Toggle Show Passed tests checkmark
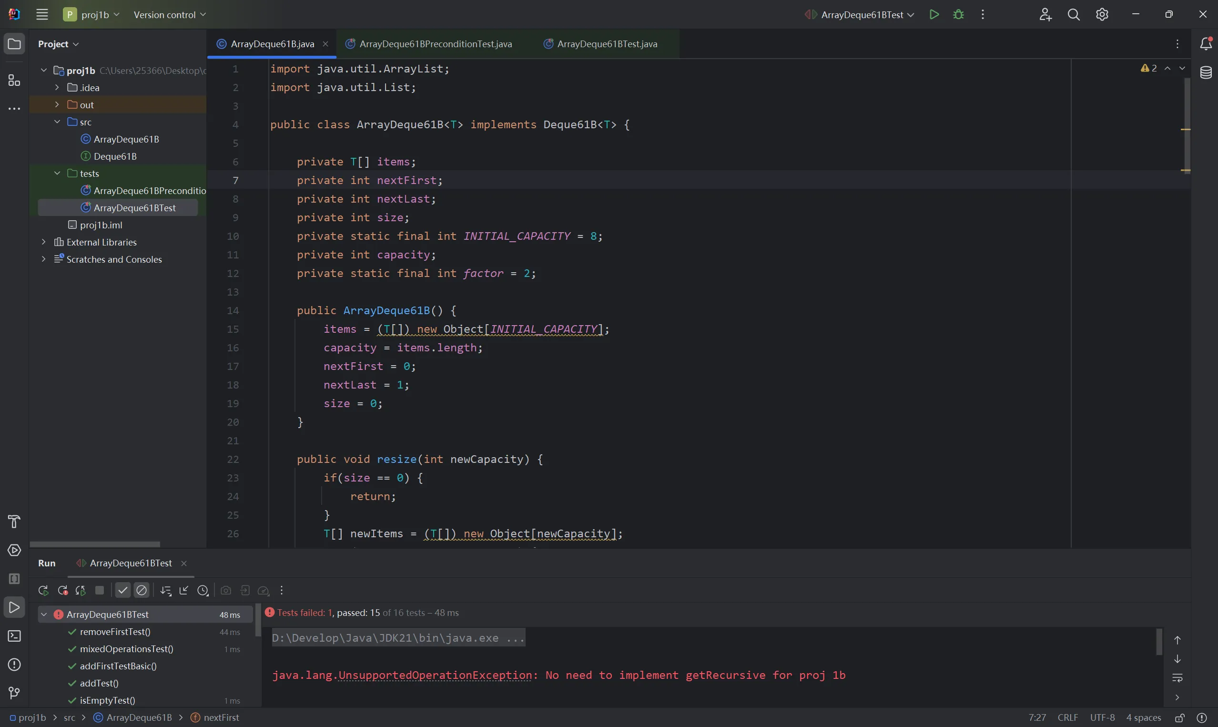Viewport: 1218px width, 727px height. click(123, 590)
